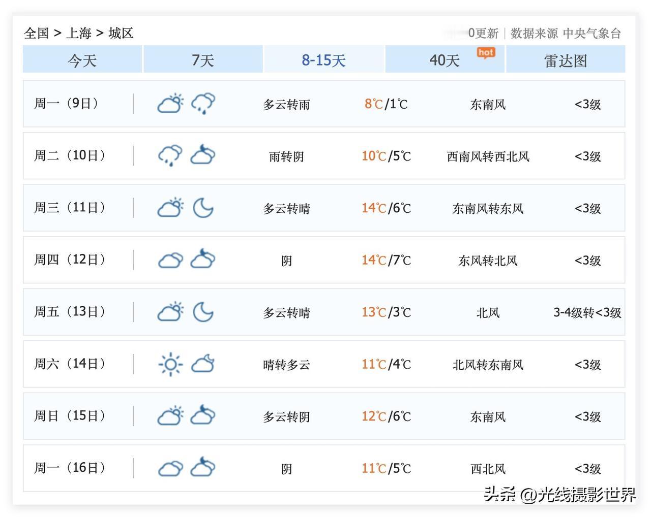651x517 pixels.
Task: Open the 今天 tab
Action: pos(81,60)
